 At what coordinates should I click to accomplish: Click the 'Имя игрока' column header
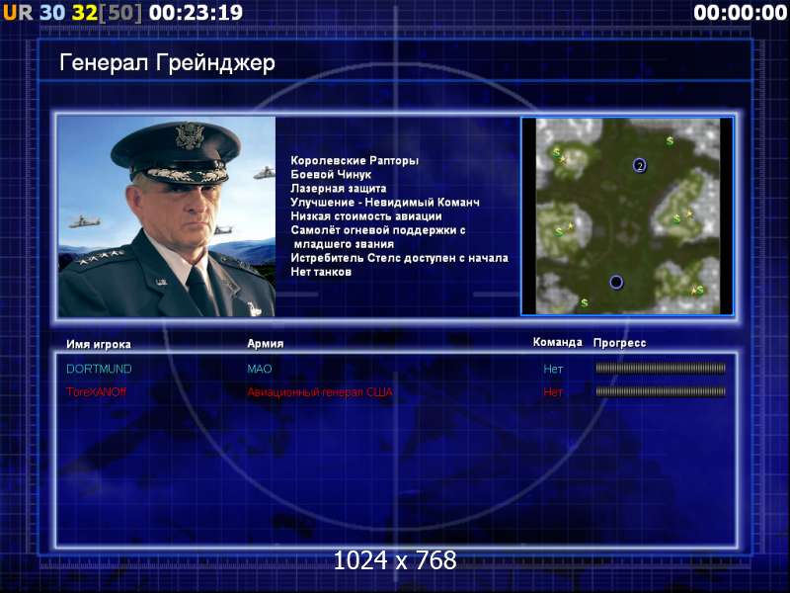(99, 344)
